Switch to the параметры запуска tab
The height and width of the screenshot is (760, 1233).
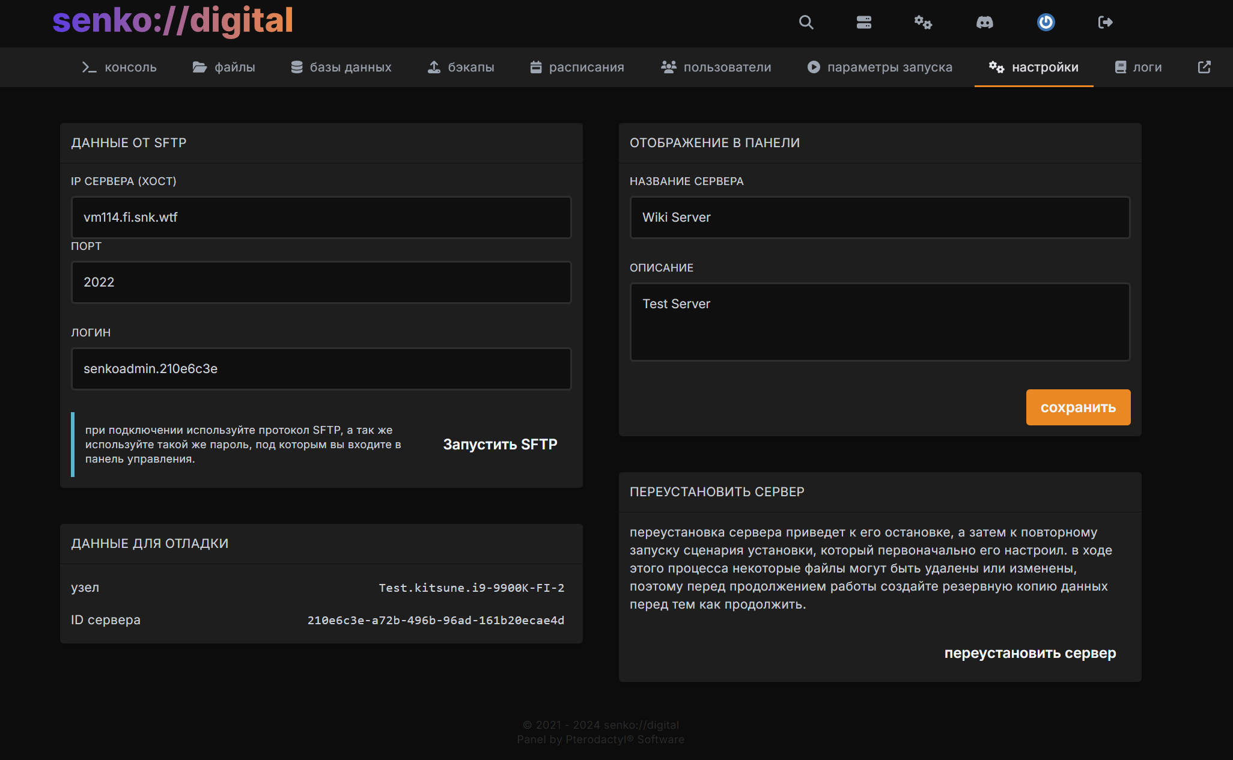point(880,67)
